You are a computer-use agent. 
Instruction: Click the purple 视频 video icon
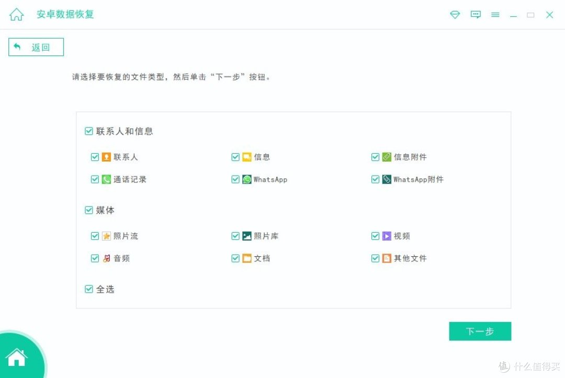point(387,236)
